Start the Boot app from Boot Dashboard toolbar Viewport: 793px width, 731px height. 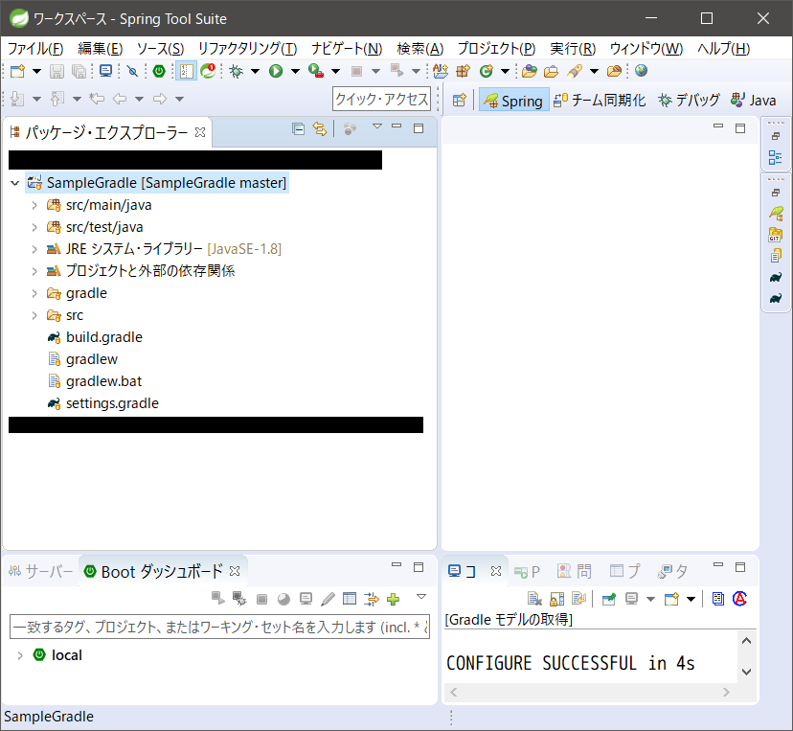218,598
